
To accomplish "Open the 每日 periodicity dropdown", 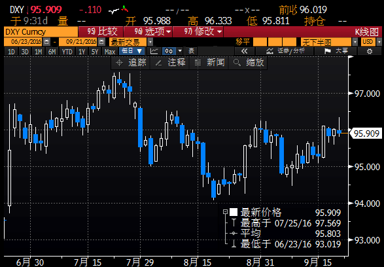I will pyautogui.click(x=132, y=51).
